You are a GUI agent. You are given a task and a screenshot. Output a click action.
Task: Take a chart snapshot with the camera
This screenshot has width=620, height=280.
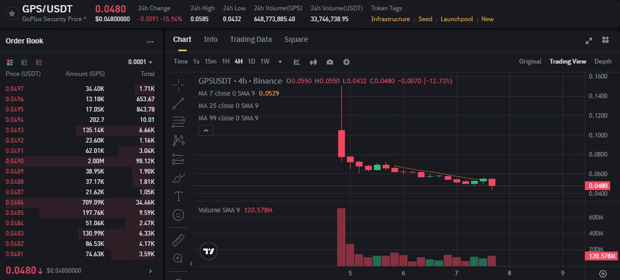tap(330, 61)
